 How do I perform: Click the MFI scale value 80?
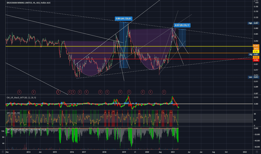point(255,114)
